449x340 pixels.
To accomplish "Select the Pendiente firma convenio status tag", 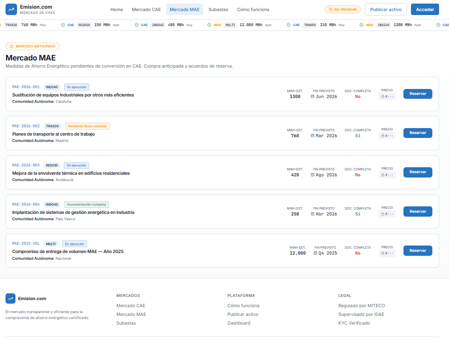I will (x=87, y=126).
